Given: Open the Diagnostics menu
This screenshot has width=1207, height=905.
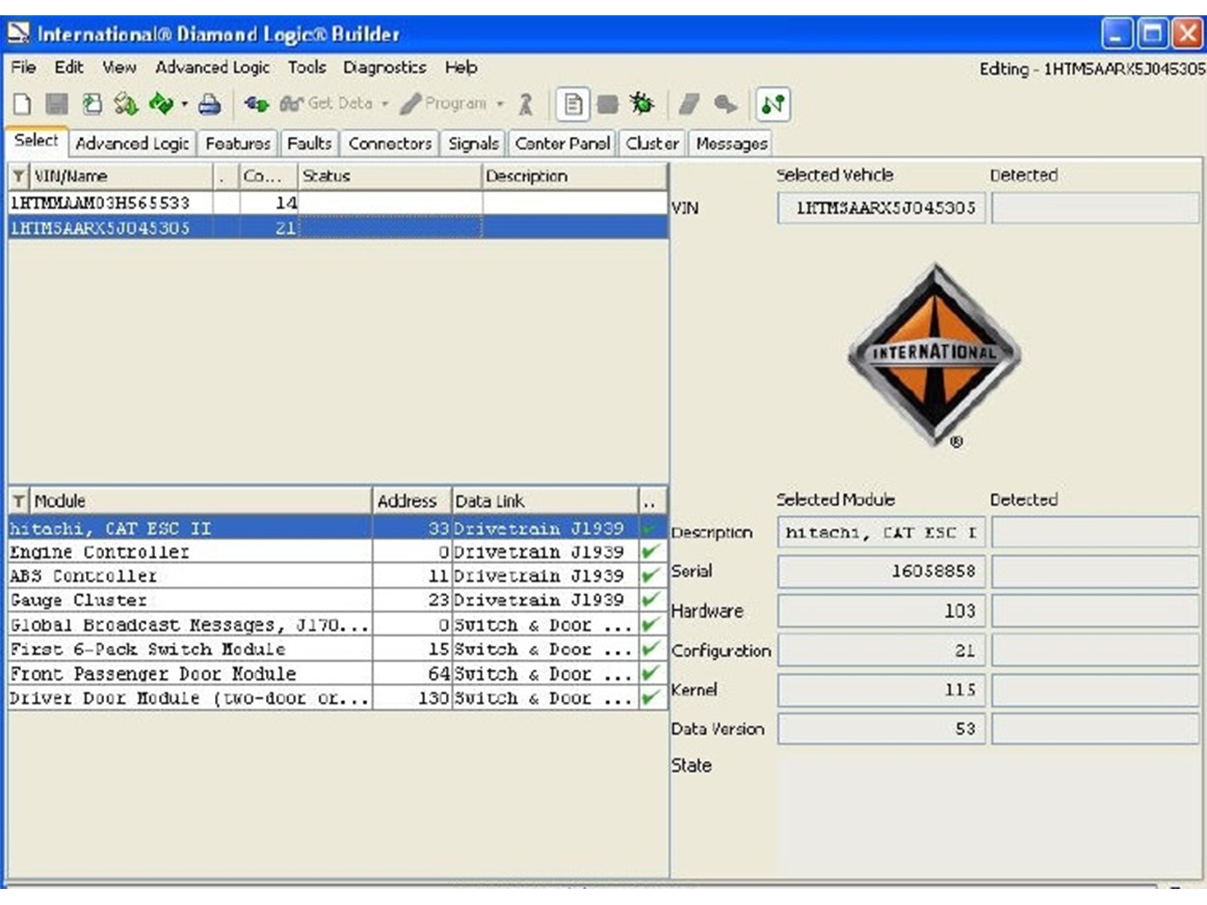Looking at the screenshot, I should pos(385,67).
